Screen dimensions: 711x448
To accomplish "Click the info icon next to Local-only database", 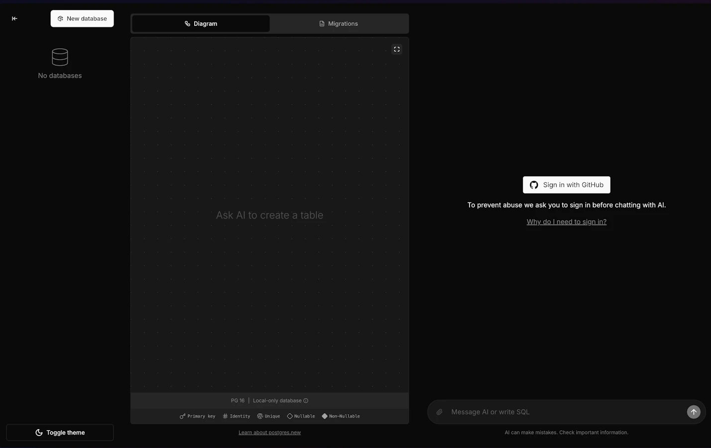I will tap(306, 400).
